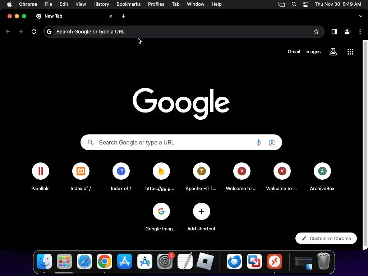
Task: Open the Images link
Action: click(313, 52)
